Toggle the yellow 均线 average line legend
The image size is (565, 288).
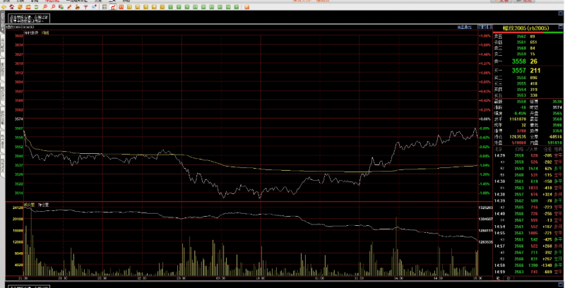tap(44, 33)
